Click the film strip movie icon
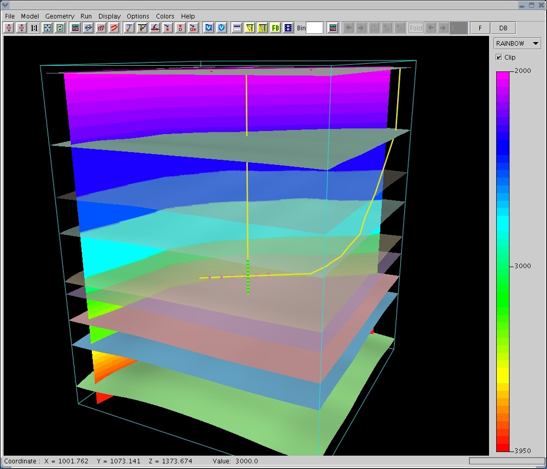This screenshot has width=547, height=469. [288, 28]
